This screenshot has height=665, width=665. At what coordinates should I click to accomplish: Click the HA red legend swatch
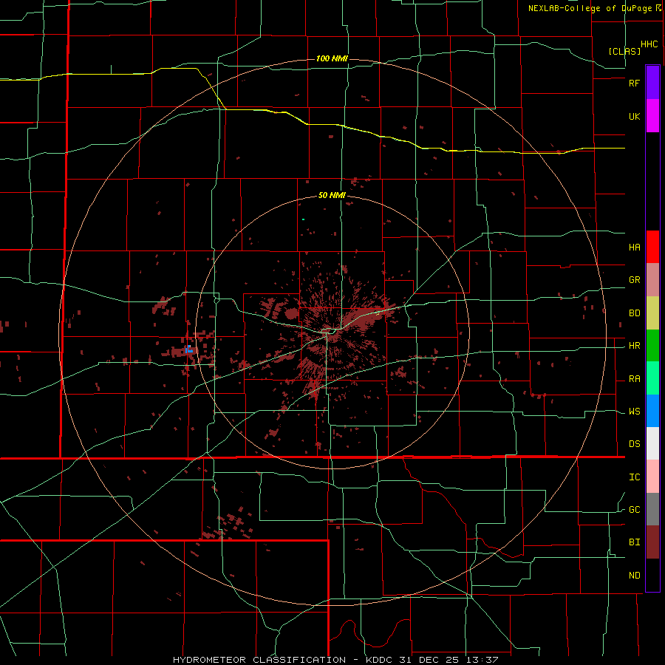pos(652,247)
